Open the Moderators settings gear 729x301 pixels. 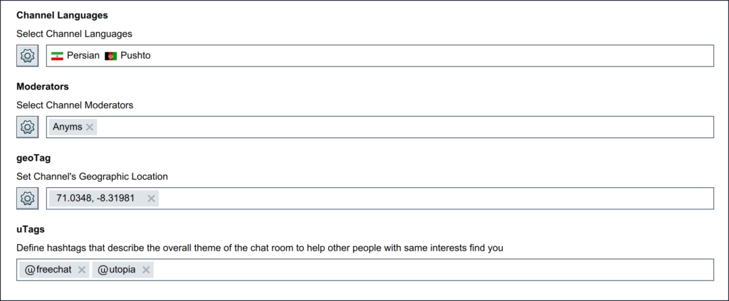(28, 127)
